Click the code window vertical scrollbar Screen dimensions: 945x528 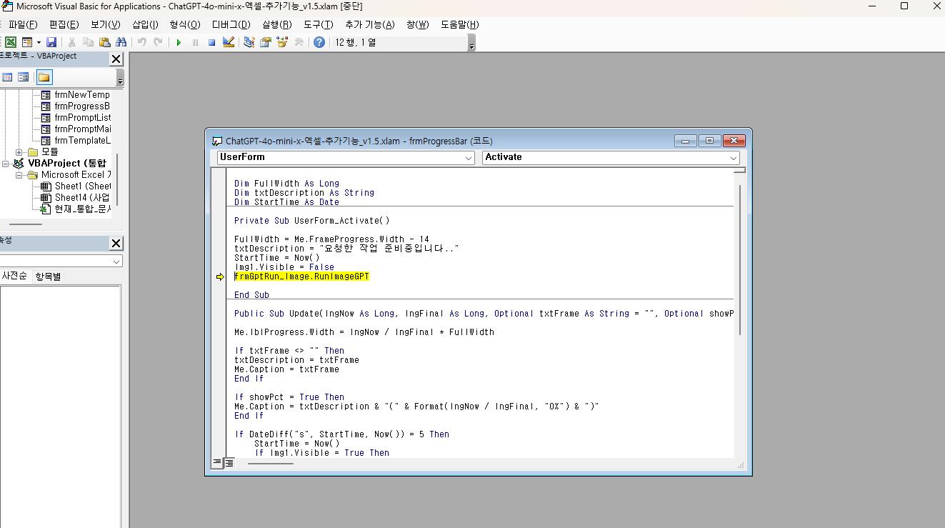click(x=739, y=257)
